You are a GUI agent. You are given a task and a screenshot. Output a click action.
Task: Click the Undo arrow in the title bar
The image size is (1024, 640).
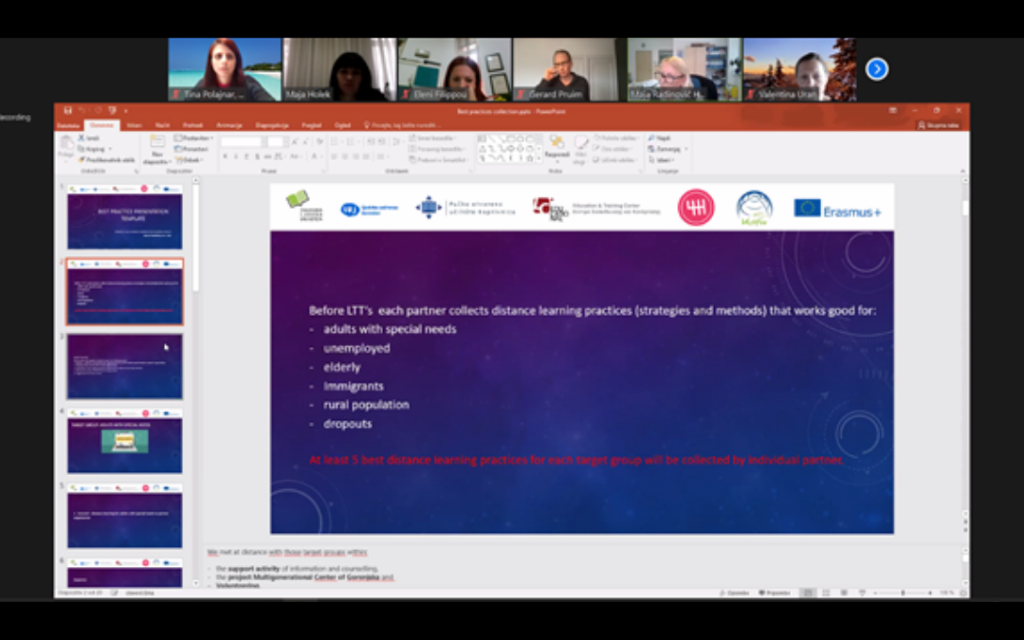82,110
